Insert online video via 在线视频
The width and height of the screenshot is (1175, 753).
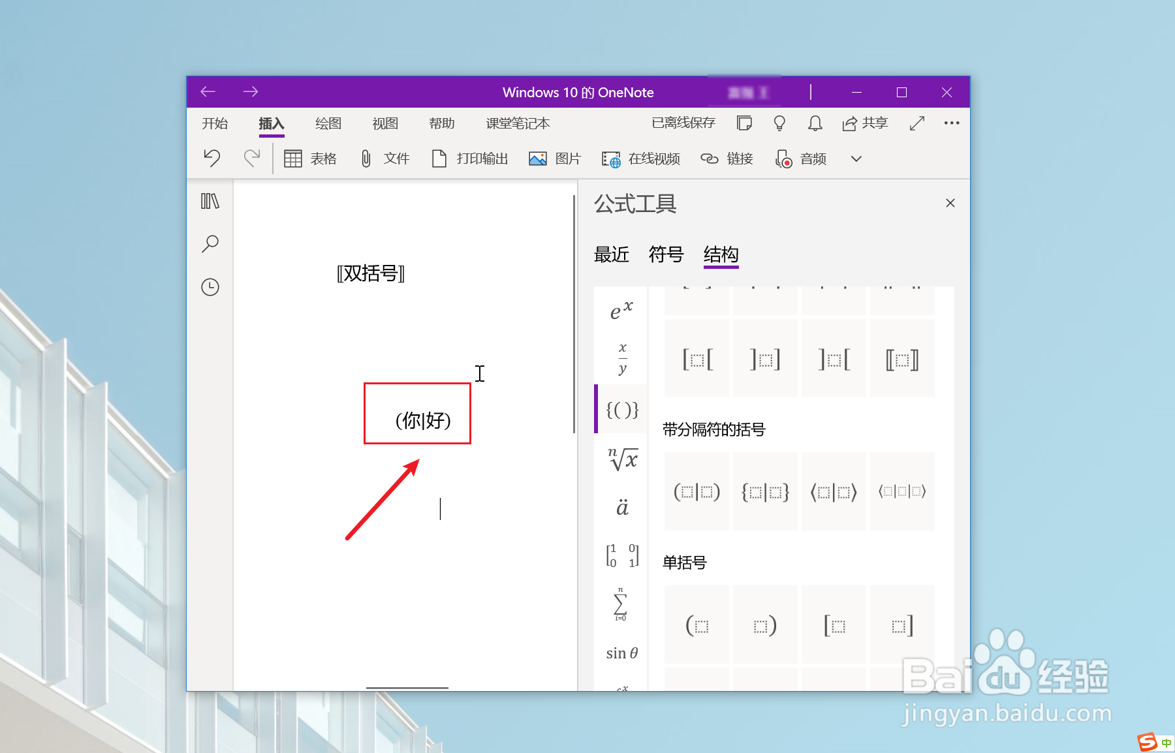tap(640, 159)
